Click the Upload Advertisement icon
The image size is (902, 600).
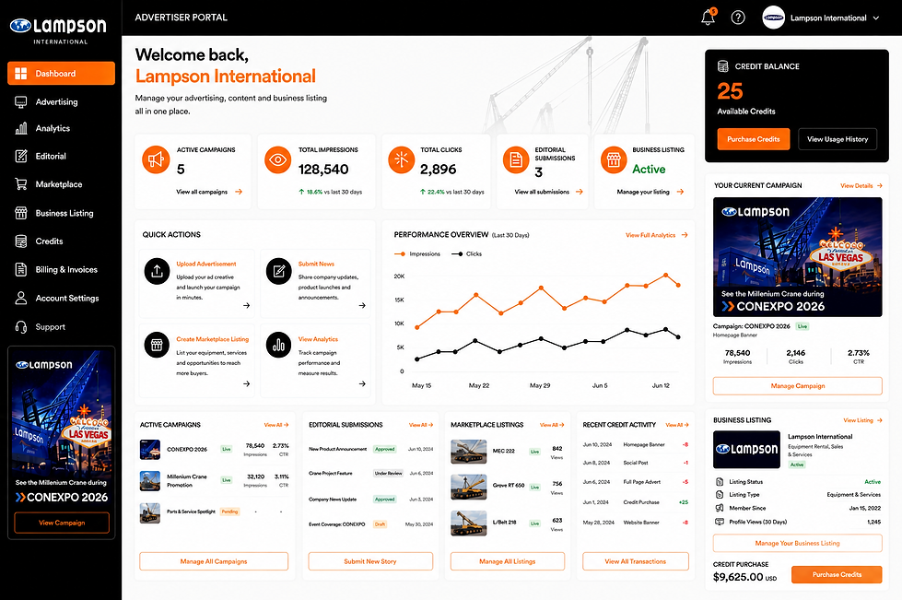(x=157, y=271)
